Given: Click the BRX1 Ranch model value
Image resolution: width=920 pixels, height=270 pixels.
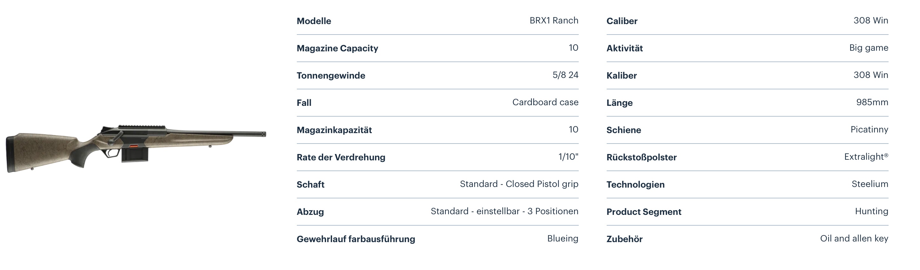Looking at the screenshot, I should [x=554, y=20].
